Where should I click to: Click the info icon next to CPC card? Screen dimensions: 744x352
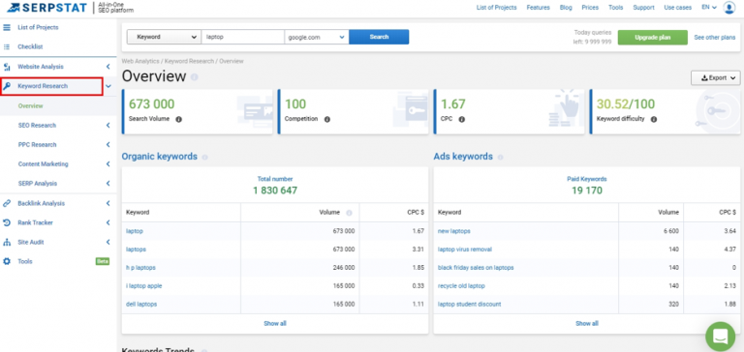pyautogui.click(x=462, y=119)
